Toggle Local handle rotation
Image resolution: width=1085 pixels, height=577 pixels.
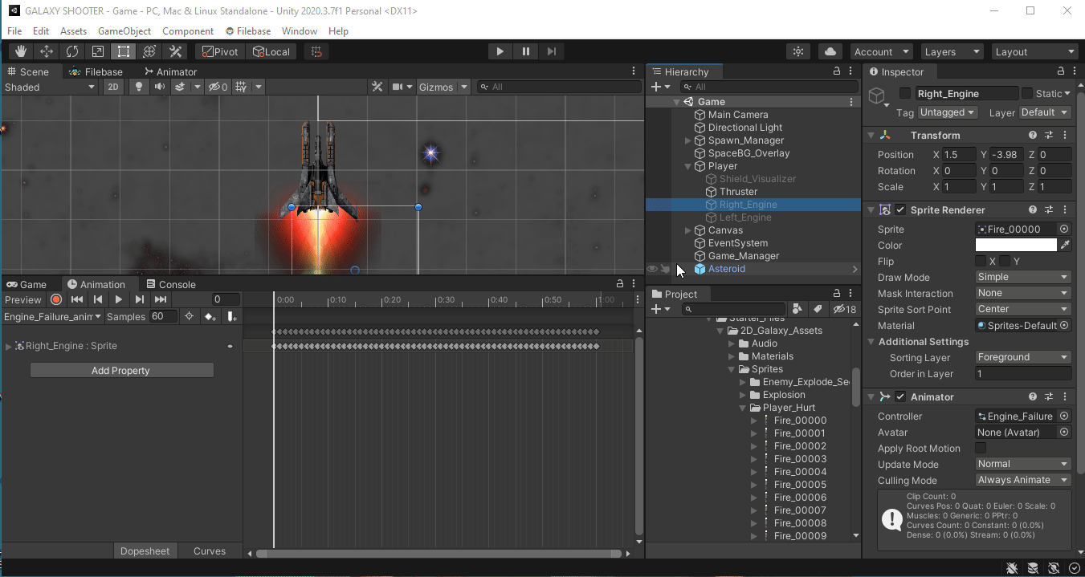(271, 51)
